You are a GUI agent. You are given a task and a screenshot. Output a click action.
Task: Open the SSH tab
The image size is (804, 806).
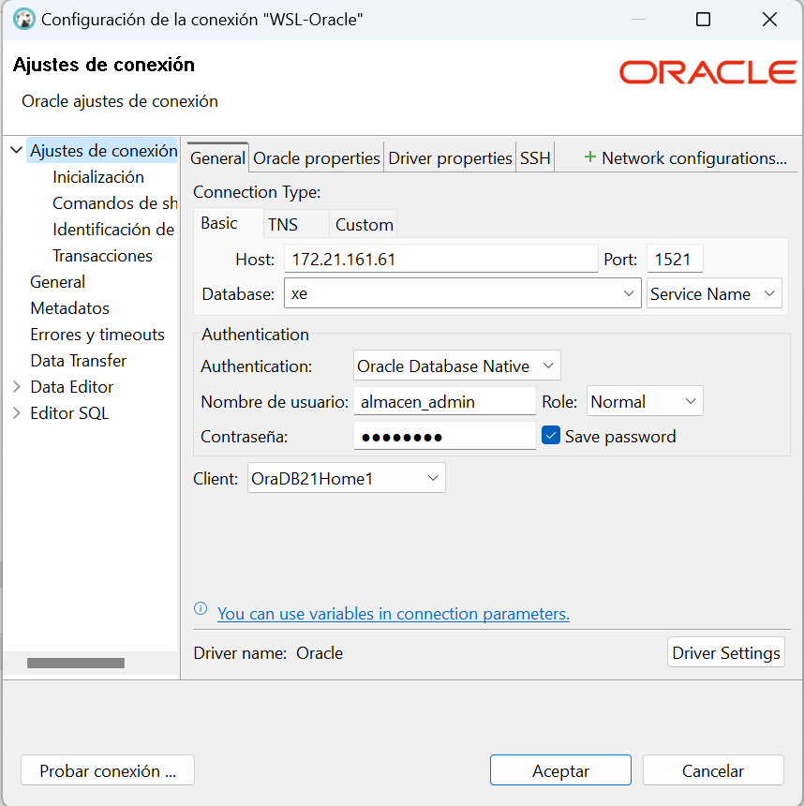coord(535,157)
